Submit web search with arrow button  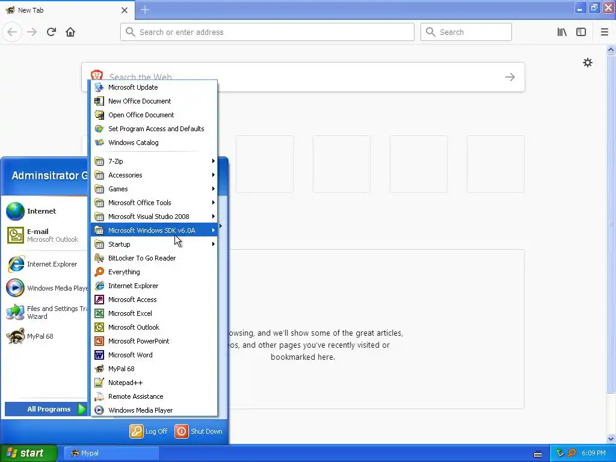510,77
